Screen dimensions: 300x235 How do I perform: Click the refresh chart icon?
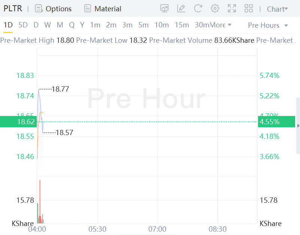198,8
